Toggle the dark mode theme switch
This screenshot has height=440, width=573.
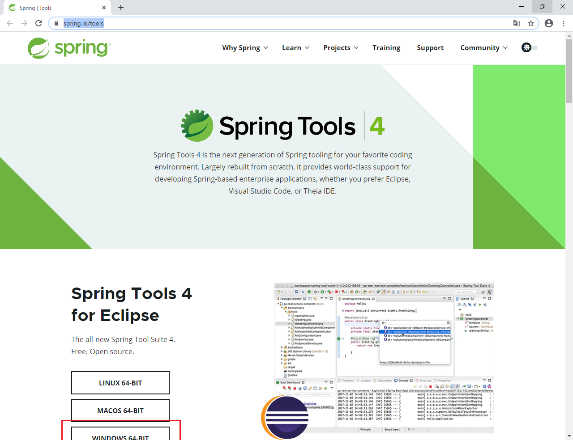[530, 47]
